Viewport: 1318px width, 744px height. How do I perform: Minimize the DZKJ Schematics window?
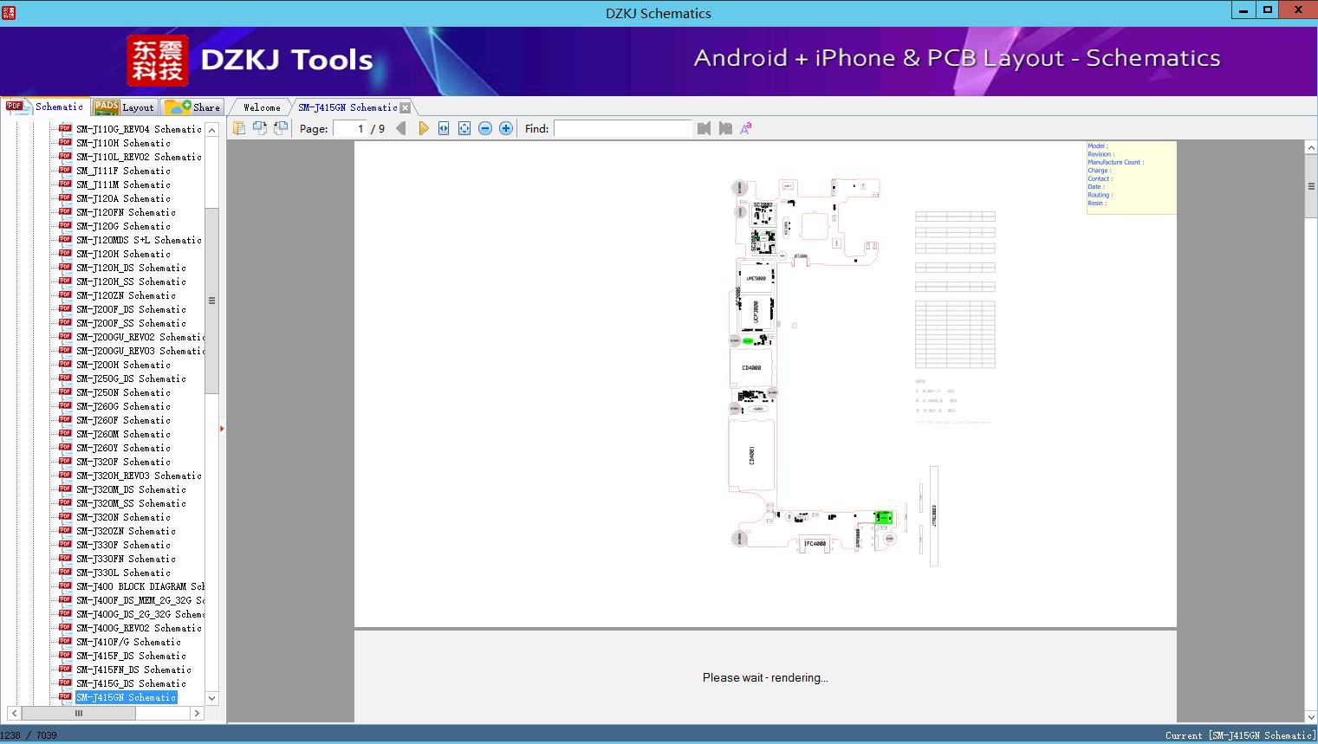pos(1243,10)
